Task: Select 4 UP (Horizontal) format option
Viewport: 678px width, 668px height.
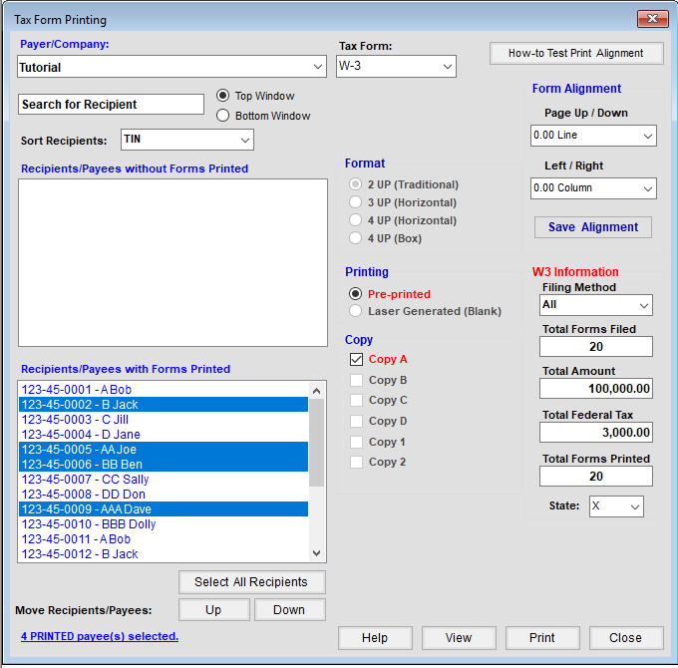Action: tap(355, 220)
